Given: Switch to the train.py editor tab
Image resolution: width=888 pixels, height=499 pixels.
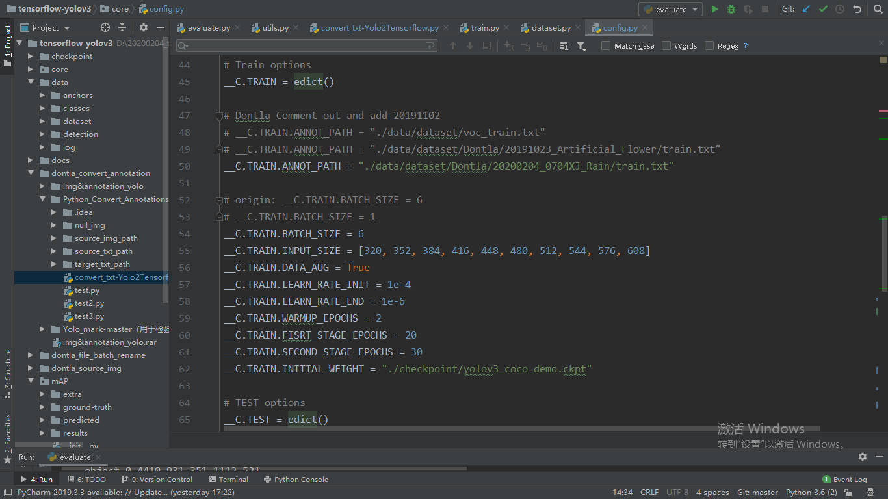Looking at the screenshot, I should 484,27.
